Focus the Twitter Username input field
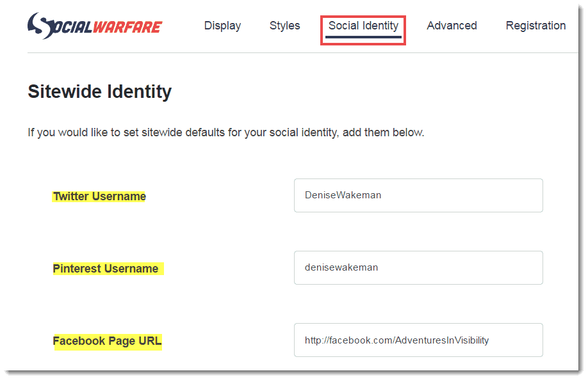This screenshot has width=588, height=380. click(418, 195)
